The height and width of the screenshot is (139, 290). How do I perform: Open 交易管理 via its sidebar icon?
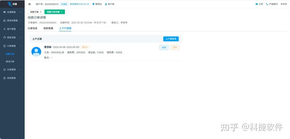(x=4, y=70)
